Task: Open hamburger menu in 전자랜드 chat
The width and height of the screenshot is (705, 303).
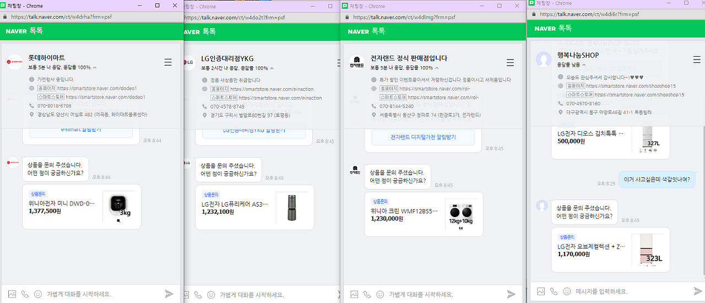Action: click(510, 62)
